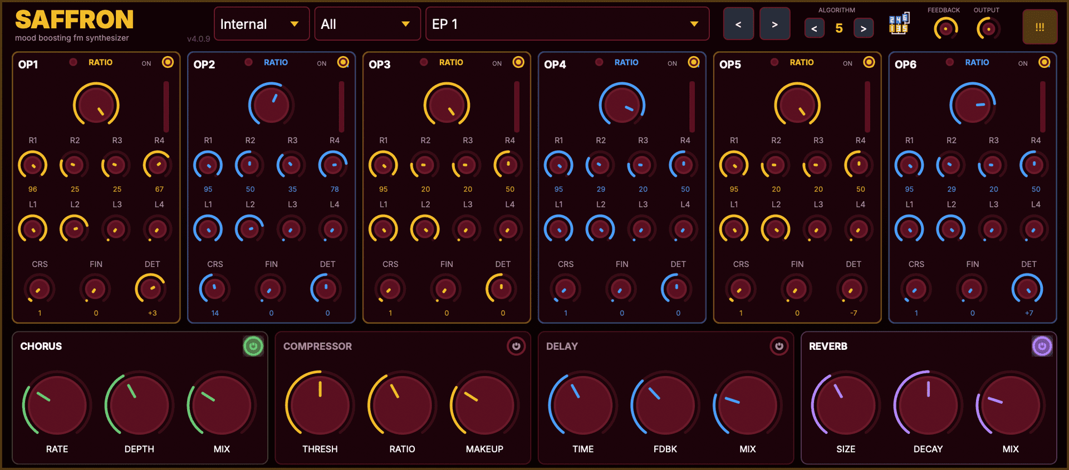Screen dimensions: 1069x470
Task: Open the algorithm diagram icon
Action: [x=899, y=24]
